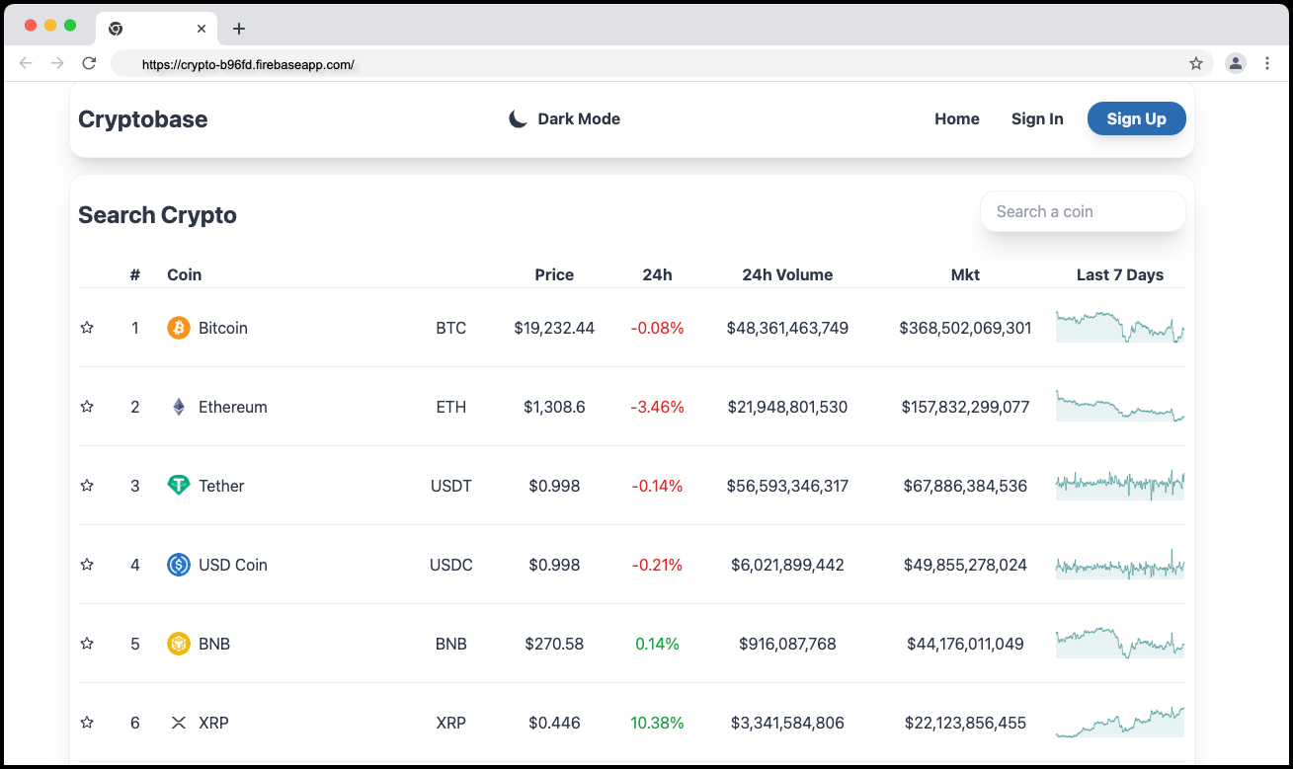Click the Bitcoin logo icon
This screenshot has height=769, width=1293.
(x=179, y=328)
